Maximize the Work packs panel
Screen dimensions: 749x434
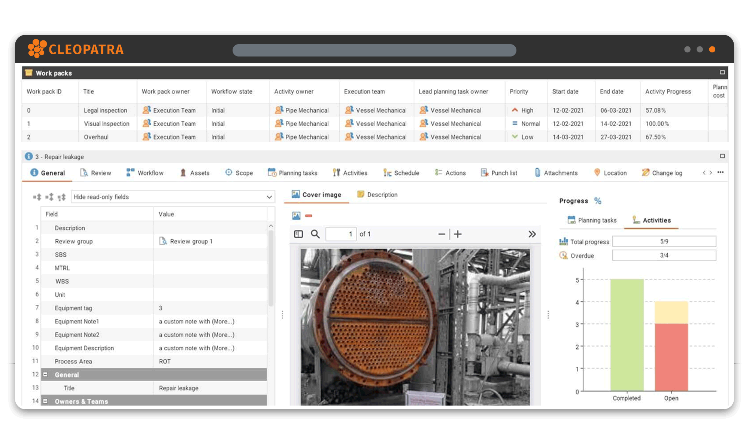click(722, 73)
